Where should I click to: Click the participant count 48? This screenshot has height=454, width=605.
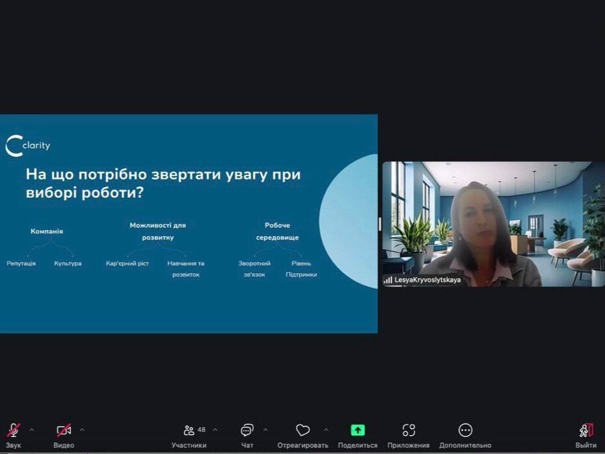[202, 430]
